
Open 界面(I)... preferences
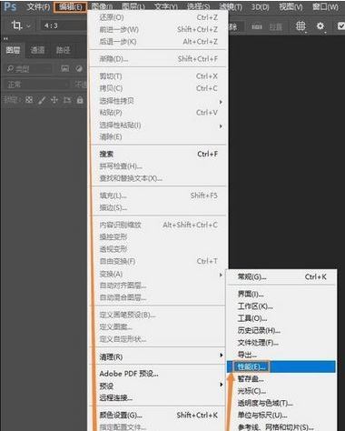click(281, 294)
